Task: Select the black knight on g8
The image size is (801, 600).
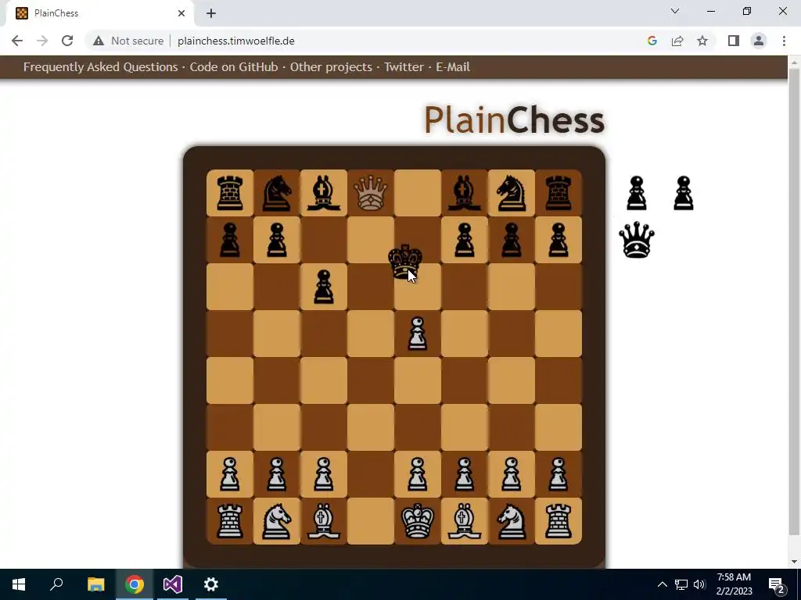Action: [x=512, y=194]
